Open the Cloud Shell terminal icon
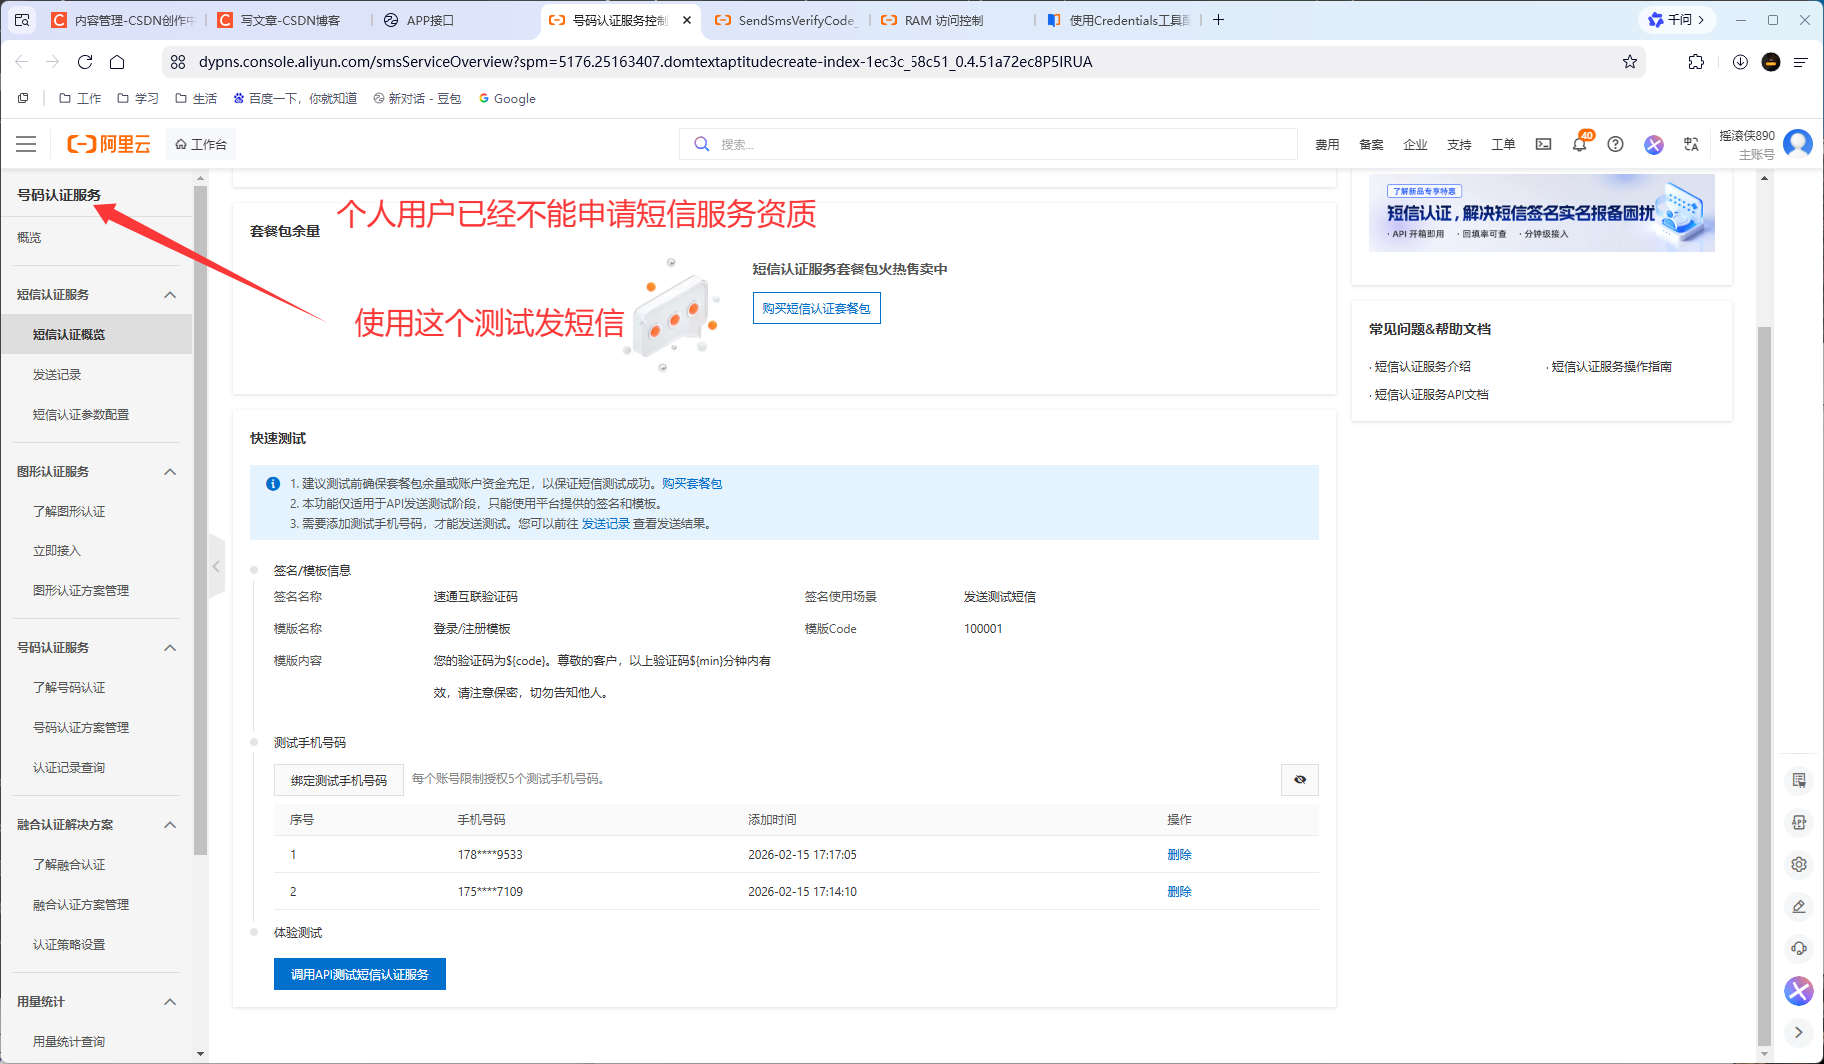Viewport: 1824px width, 1064px height. pos(1543,144)
